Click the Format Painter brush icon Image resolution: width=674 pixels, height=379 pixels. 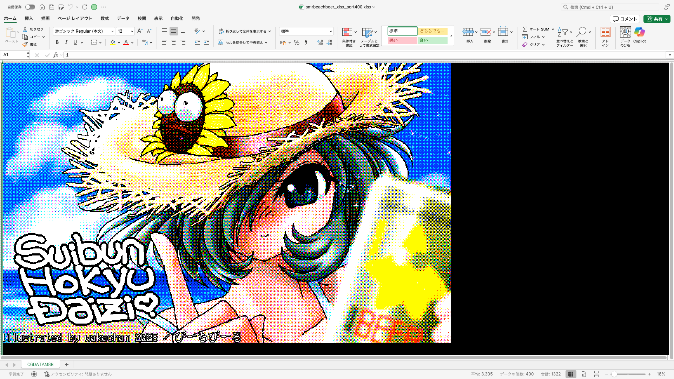(x=25, y=45)
